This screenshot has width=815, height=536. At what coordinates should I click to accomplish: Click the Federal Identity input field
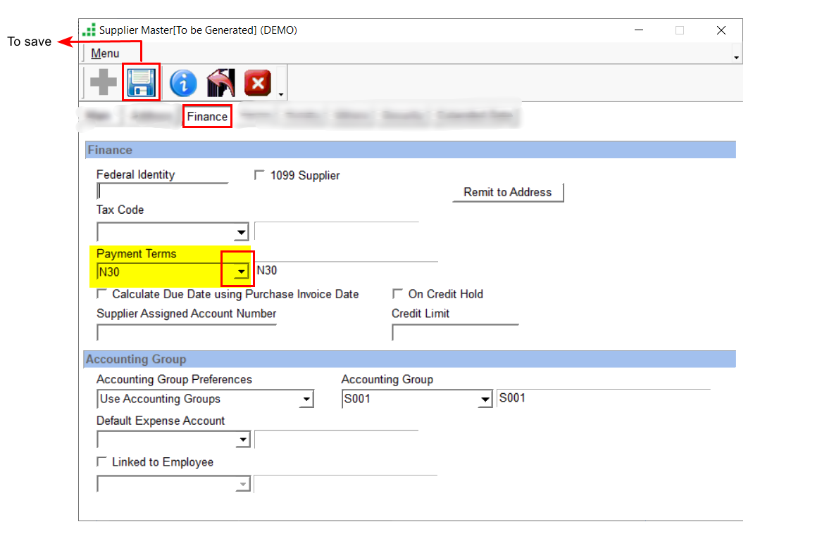[x=162, y=191]
